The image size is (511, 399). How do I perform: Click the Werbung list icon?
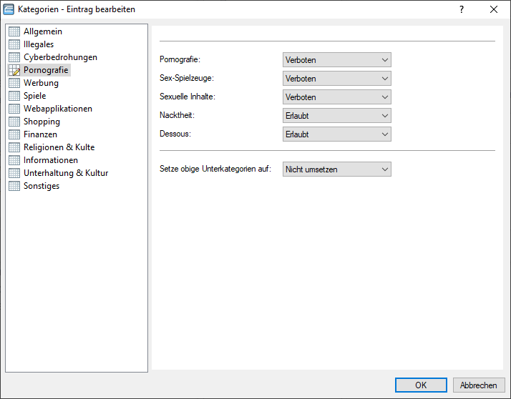click(x=14, y=83)
